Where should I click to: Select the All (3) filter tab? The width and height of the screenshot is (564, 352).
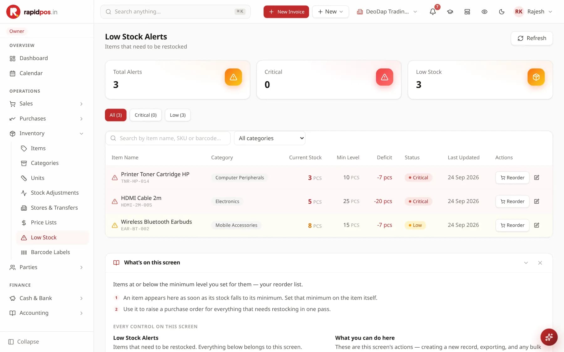116,115
